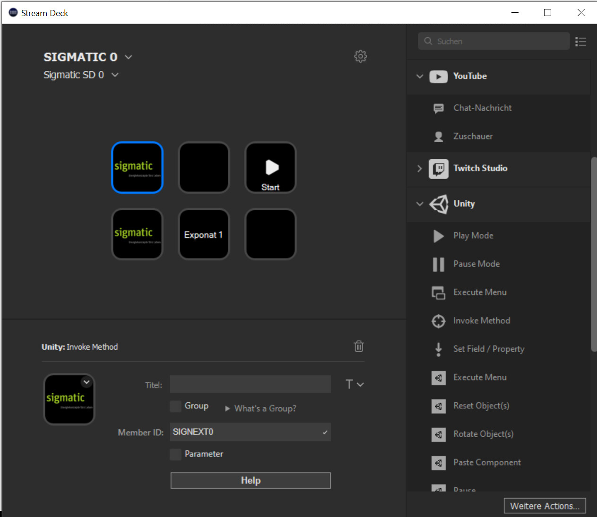Click the Twitch Studio logo icon
The image size is (597, 517).
click(439, 169)
